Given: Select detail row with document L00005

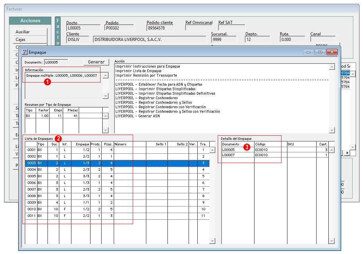Looking at the screenshot, I should coord(275,150).
